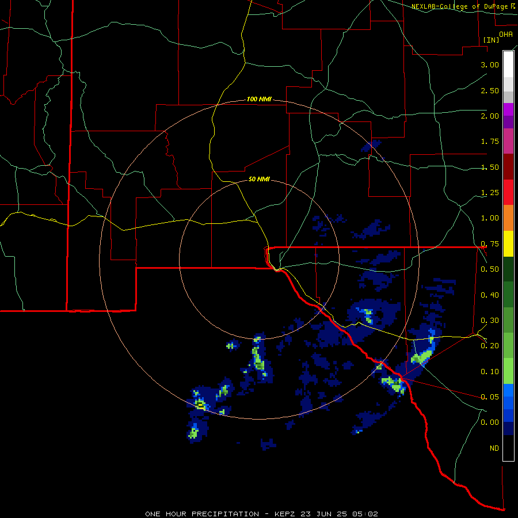Screen dimensions: 518x518
Task: Click the [IN] units label
Action: click(491, 40)
